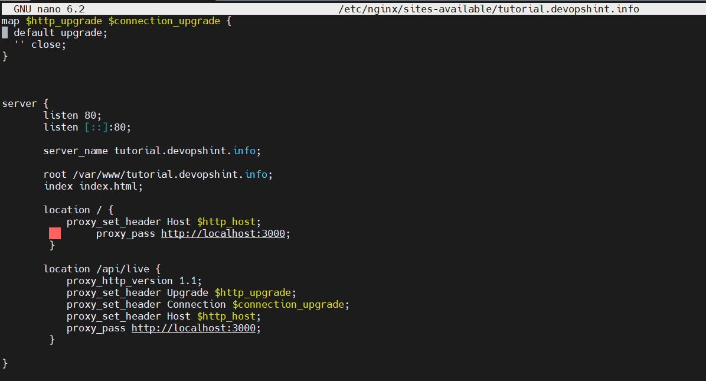Viewport: 706px width, 381px height.
Task: Click the proxy_http_version 1.1 line
Action: coord(134,281)
